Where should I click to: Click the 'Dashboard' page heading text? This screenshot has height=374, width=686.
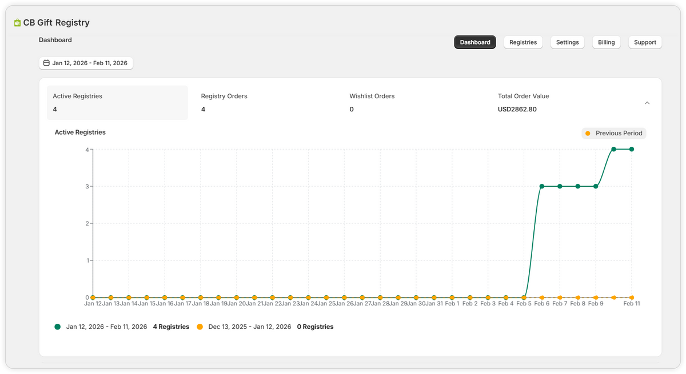click(x=55, y=40)
